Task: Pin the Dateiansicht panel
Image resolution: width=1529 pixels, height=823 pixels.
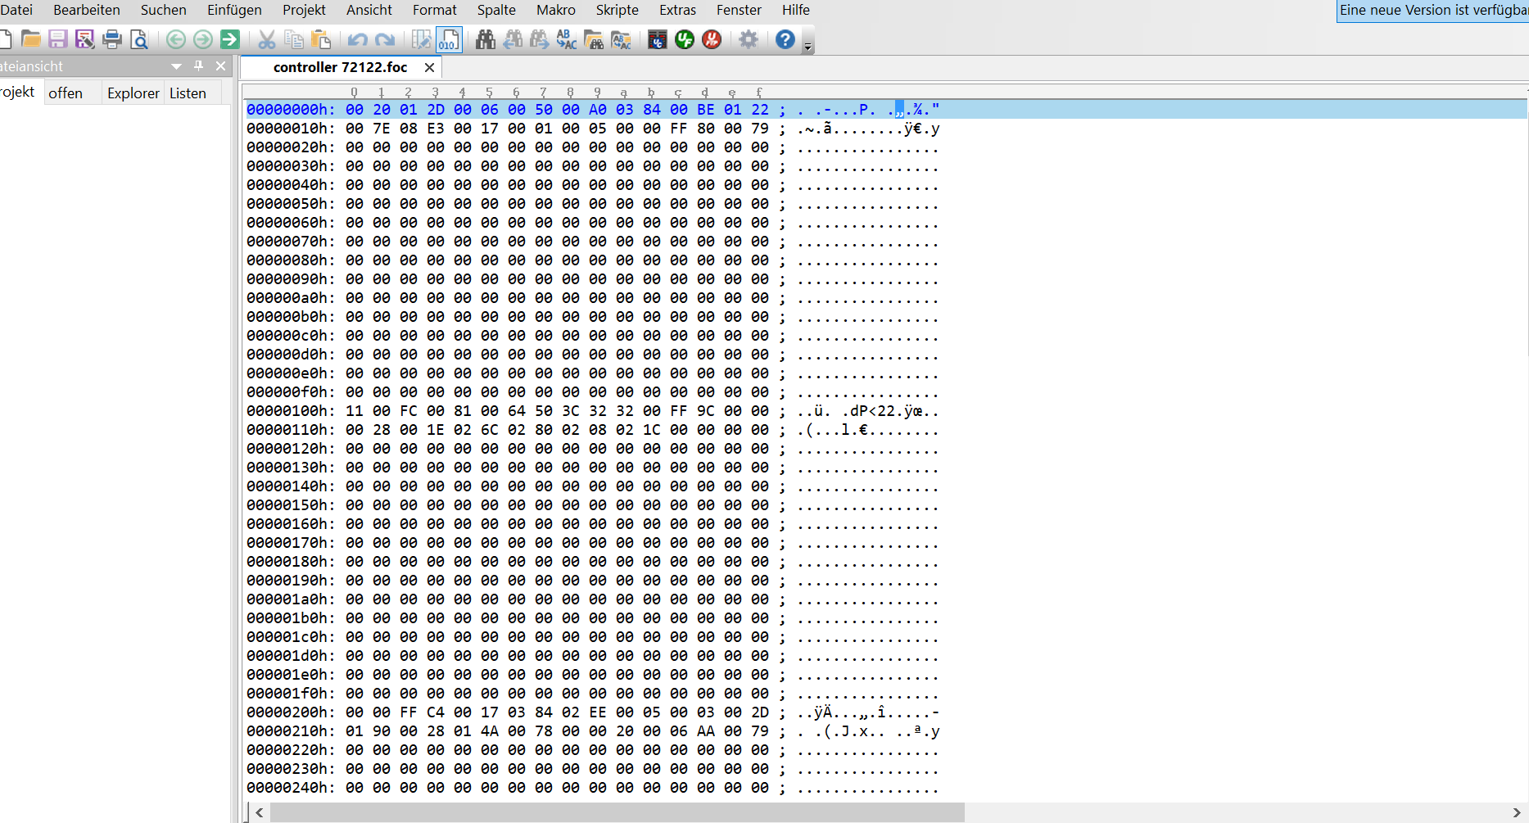Action: [x=198, y=66]
